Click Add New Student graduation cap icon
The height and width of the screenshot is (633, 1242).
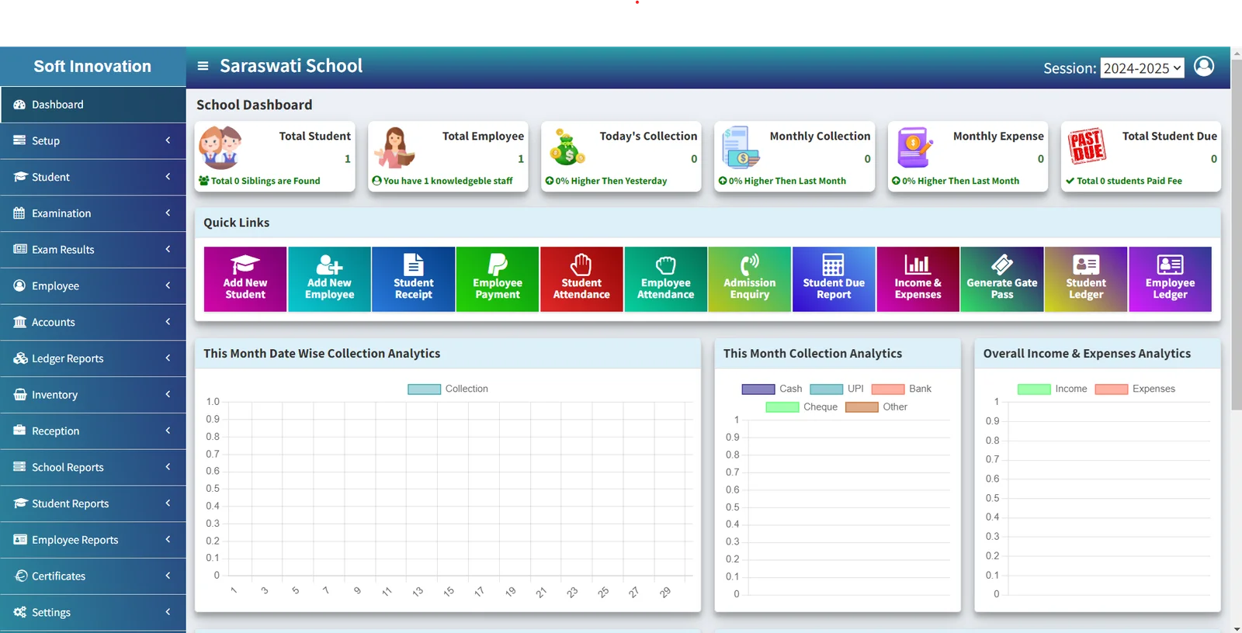245,265
